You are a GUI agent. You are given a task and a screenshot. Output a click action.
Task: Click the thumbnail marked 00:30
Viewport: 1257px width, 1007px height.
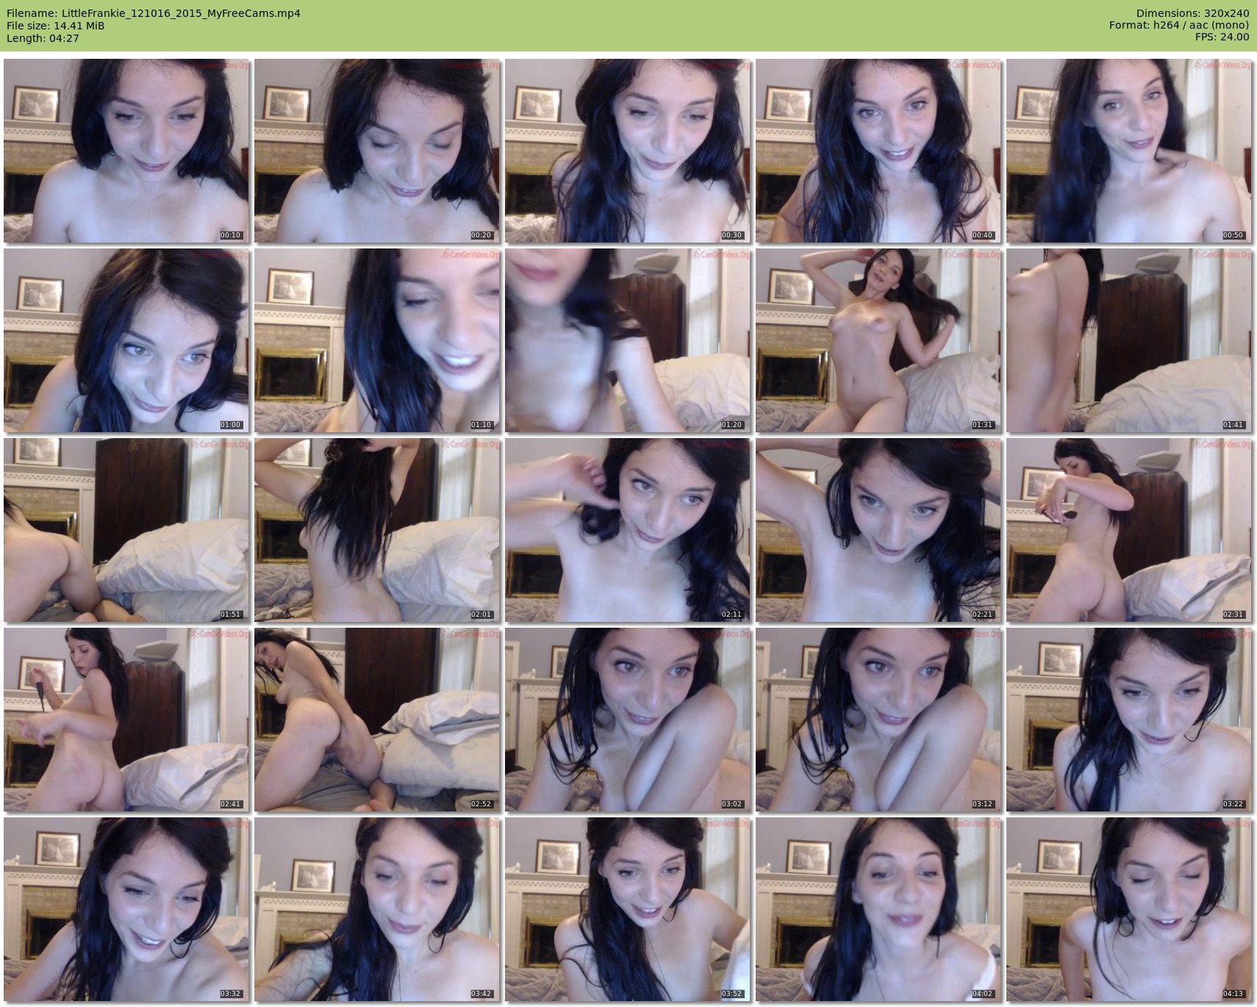(x=628, y=151)
